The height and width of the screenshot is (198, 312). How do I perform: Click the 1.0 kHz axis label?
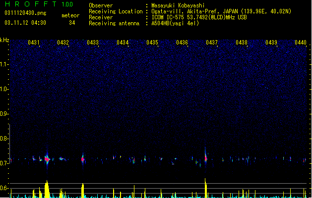4,89
